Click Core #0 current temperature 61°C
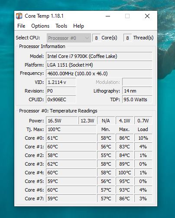 (71, 138)
